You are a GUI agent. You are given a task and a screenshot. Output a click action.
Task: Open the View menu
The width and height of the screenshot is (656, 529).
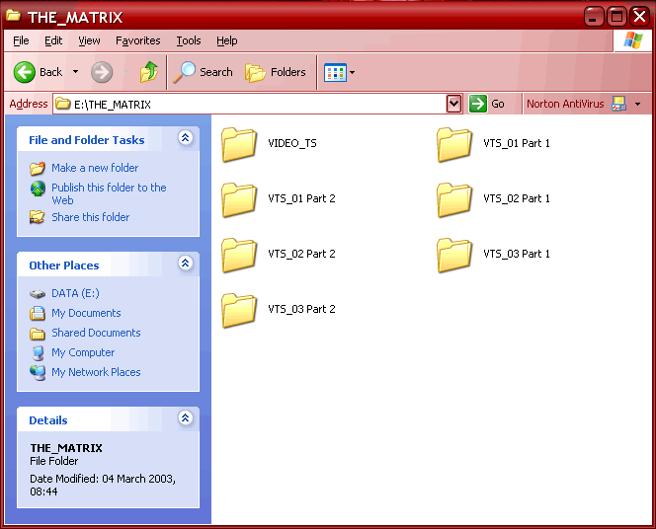pos(89,40)
